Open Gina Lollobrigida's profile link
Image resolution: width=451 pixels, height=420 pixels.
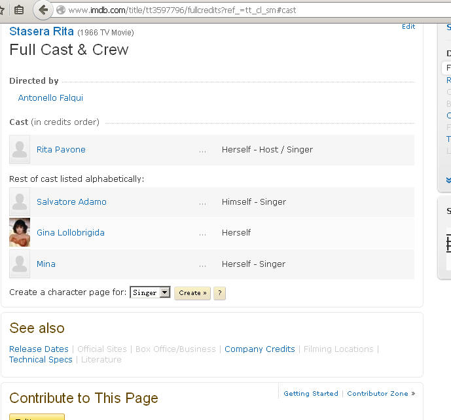[x=71, y=232]
